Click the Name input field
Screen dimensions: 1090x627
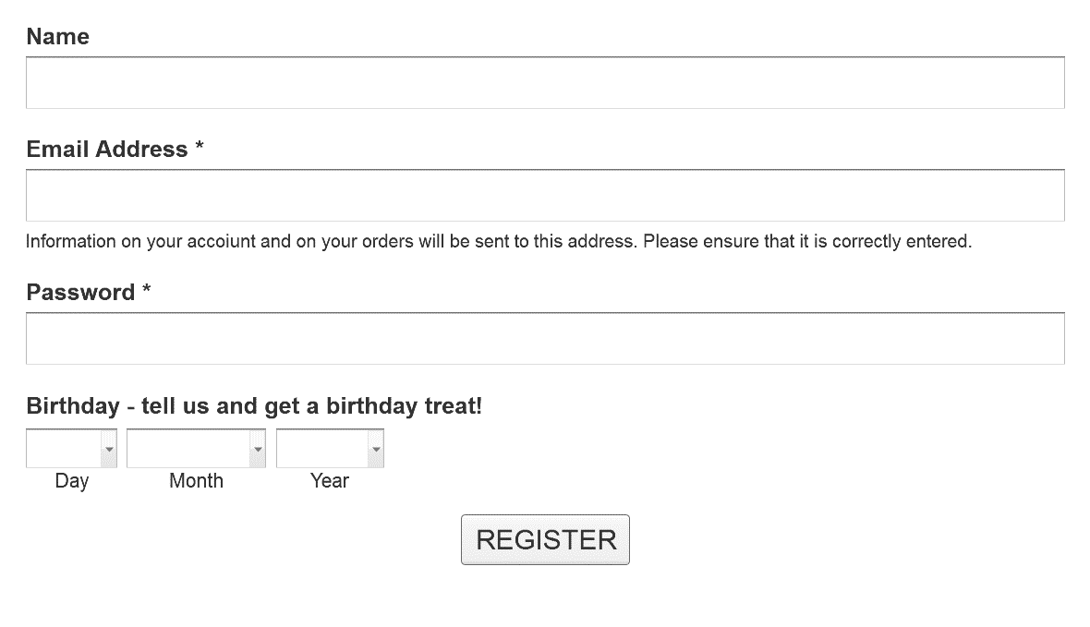[x=545, y=83]
